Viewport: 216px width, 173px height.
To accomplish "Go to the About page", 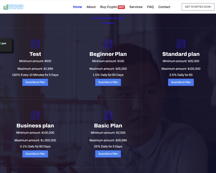I will [91, 7].
